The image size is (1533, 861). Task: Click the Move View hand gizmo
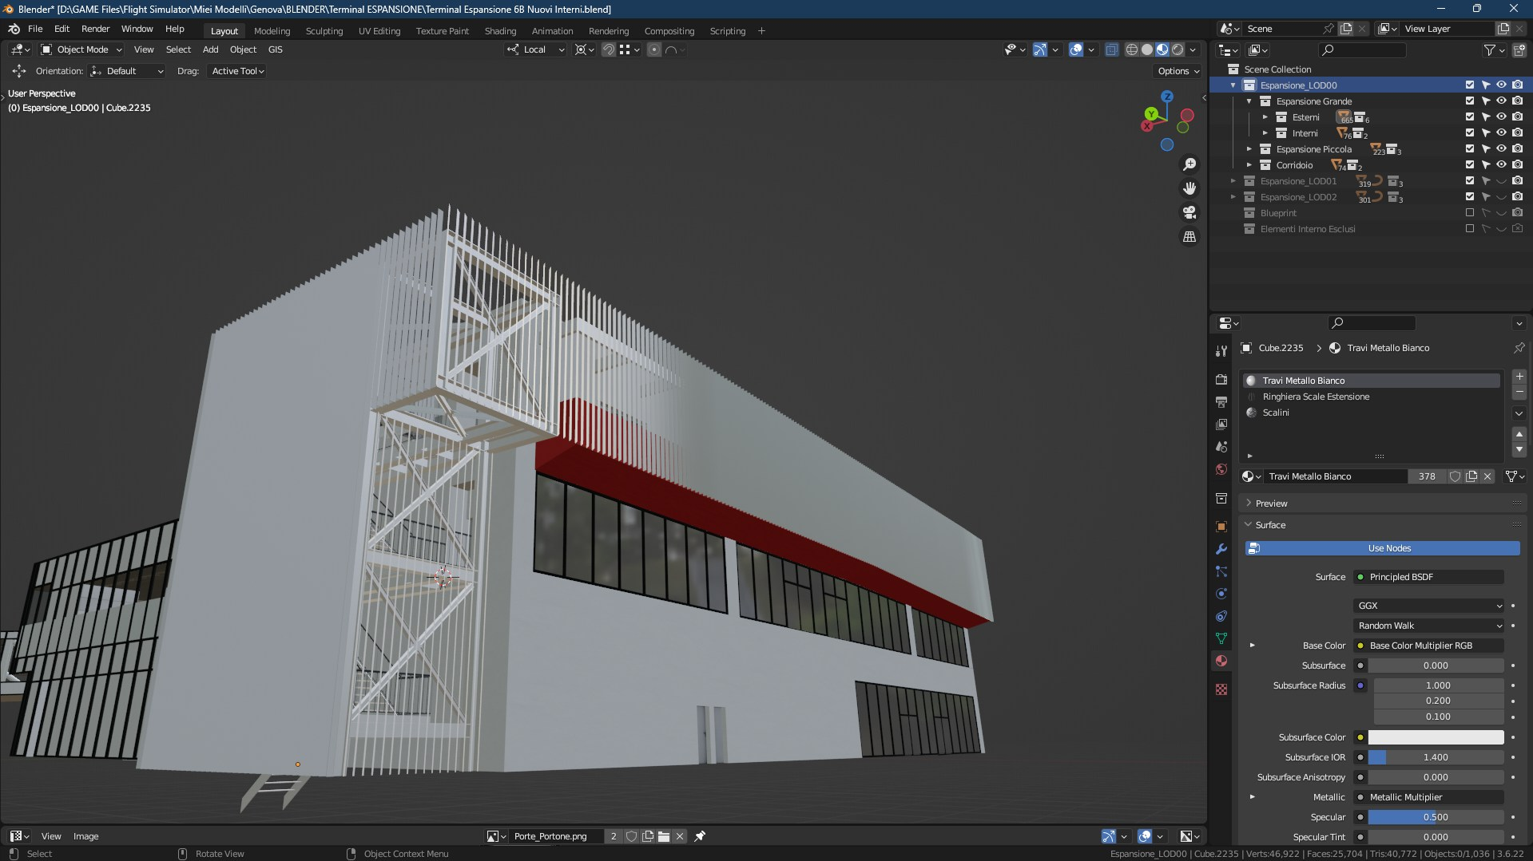click(1189, 188)
